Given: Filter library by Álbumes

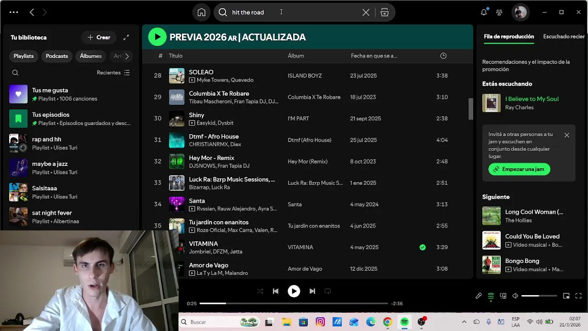Looking at the screenshot, I should click(x=90, y=56).
